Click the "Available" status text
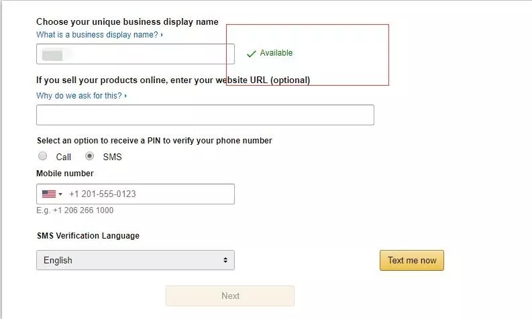The height and width of the screenshot is (319, 532). pos(276,53)
